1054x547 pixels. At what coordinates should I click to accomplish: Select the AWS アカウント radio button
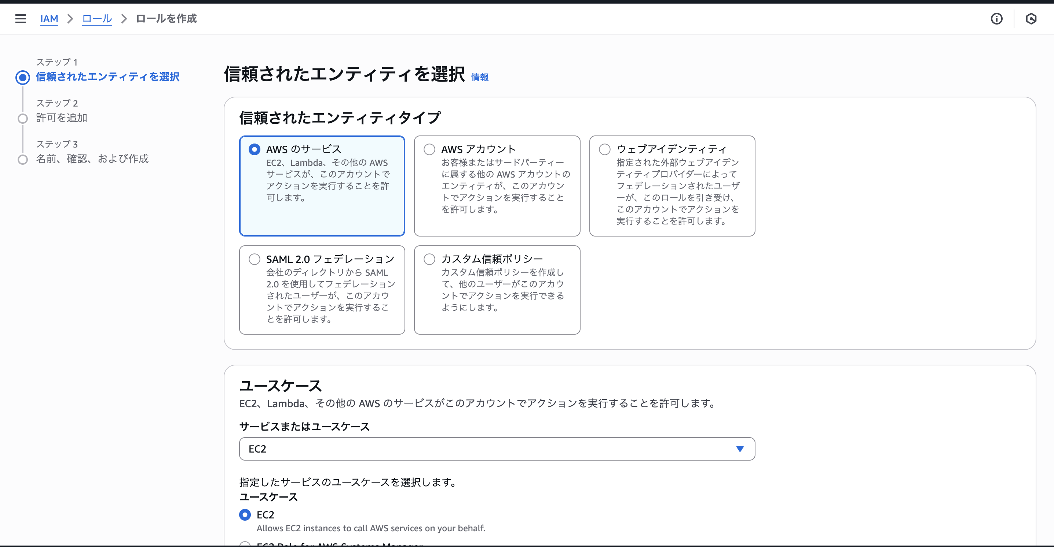pos(429,149)
